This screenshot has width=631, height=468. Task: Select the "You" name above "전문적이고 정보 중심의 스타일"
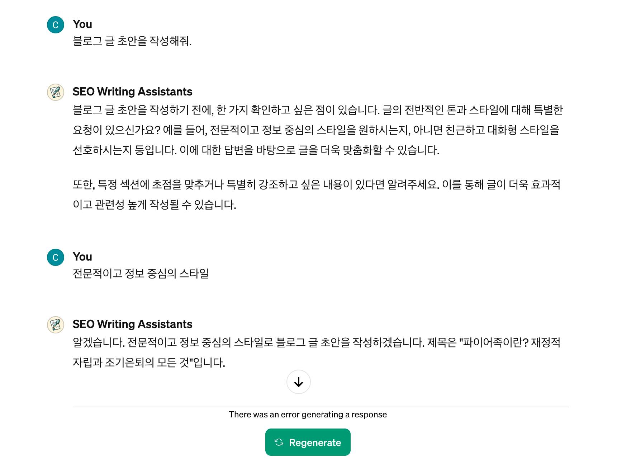(x=82, y=257)
